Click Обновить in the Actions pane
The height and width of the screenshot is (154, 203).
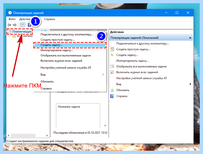coord(123,90)
